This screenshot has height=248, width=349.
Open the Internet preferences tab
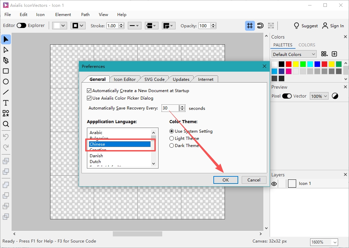pyautogui.click(x=206, y=79)
